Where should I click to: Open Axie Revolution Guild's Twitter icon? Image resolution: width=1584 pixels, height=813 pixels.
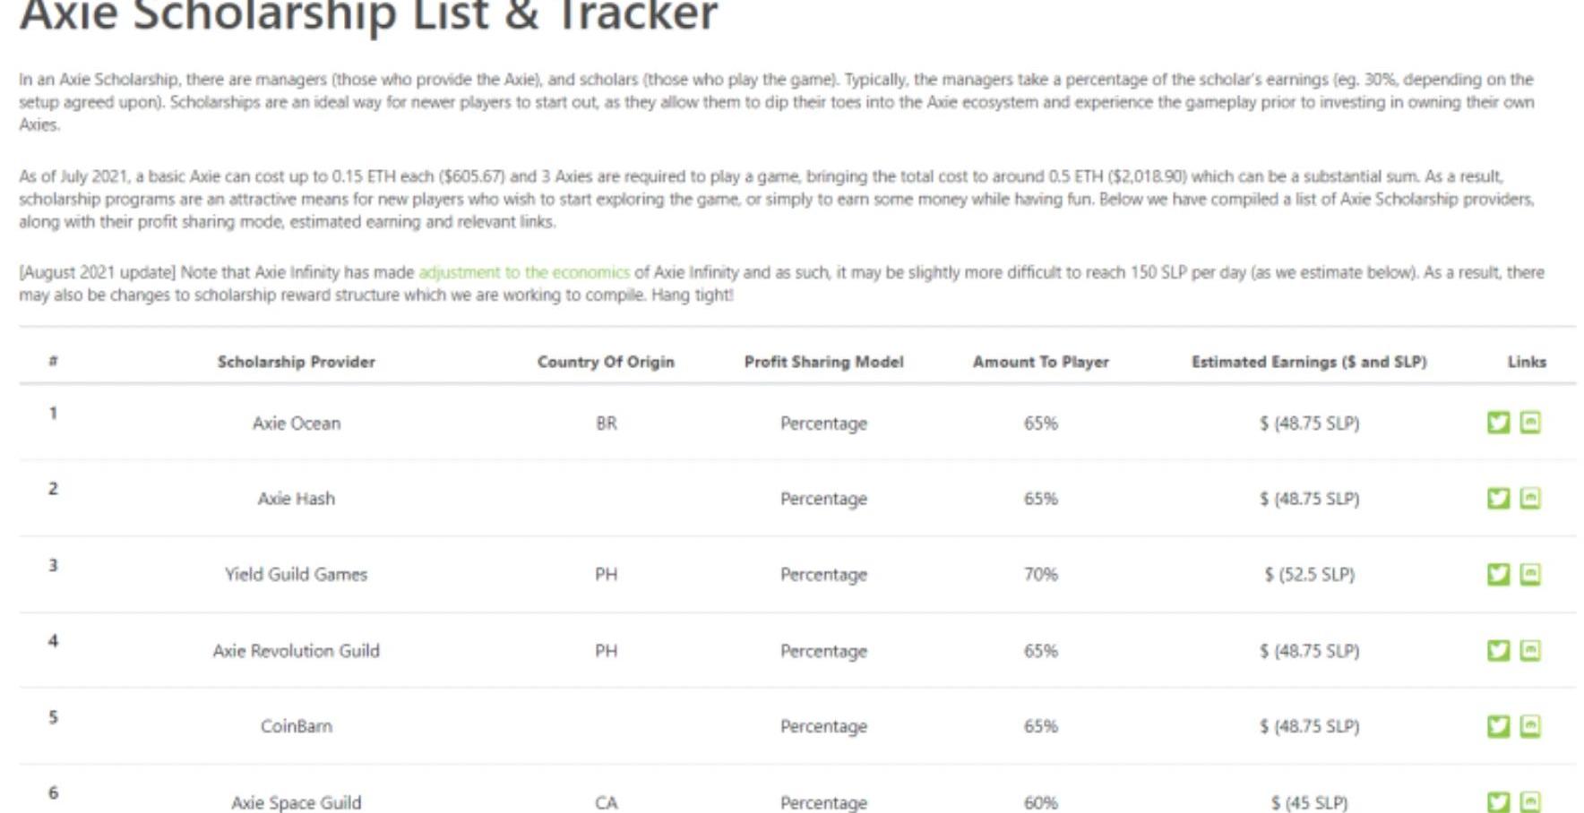[x=1498, y=650]
